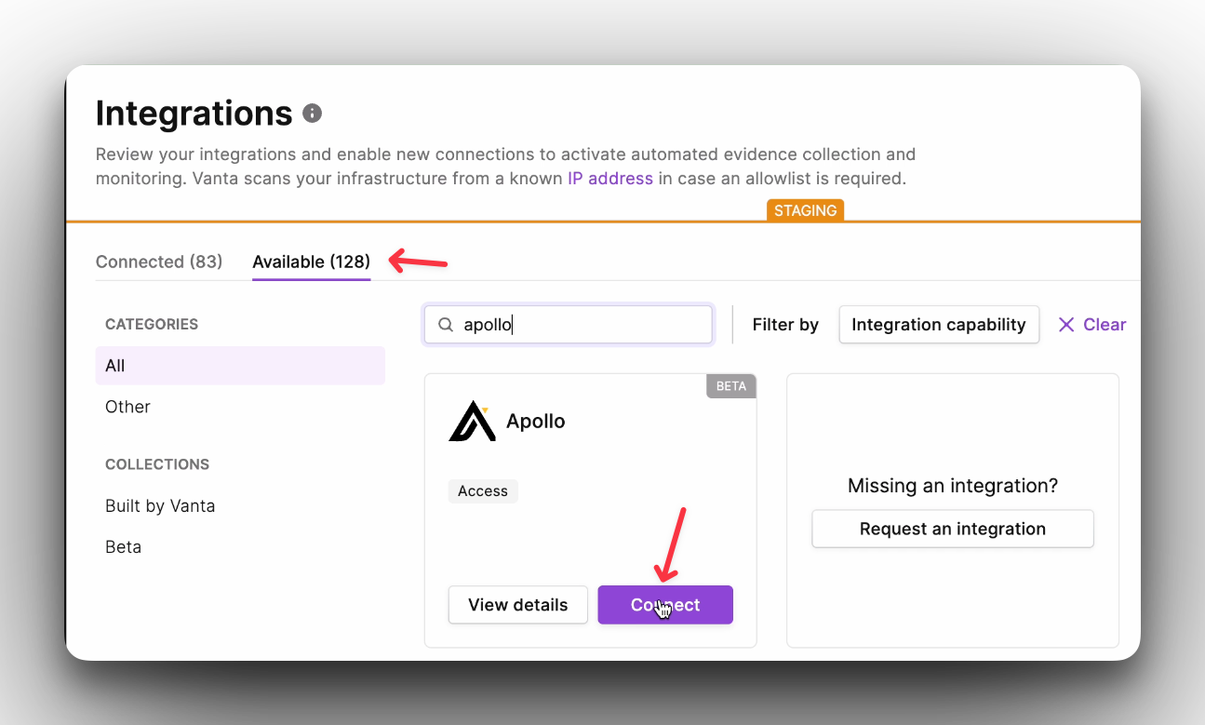Open the IP address link

point(610,178)
